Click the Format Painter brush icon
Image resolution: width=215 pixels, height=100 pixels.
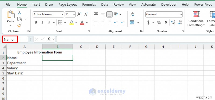(19, 25)
